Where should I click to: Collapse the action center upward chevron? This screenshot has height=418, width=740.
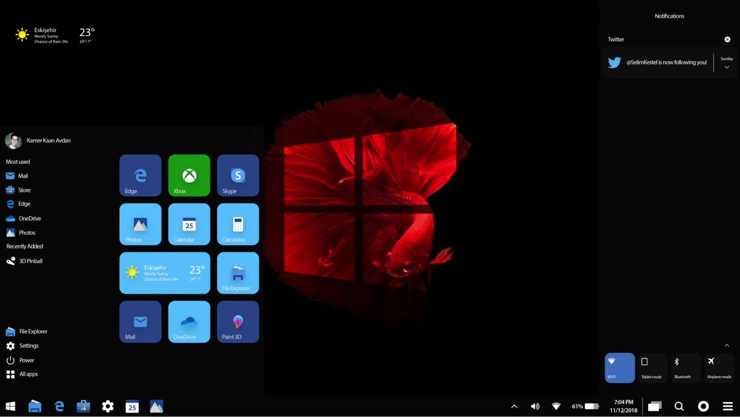point(727,345)
